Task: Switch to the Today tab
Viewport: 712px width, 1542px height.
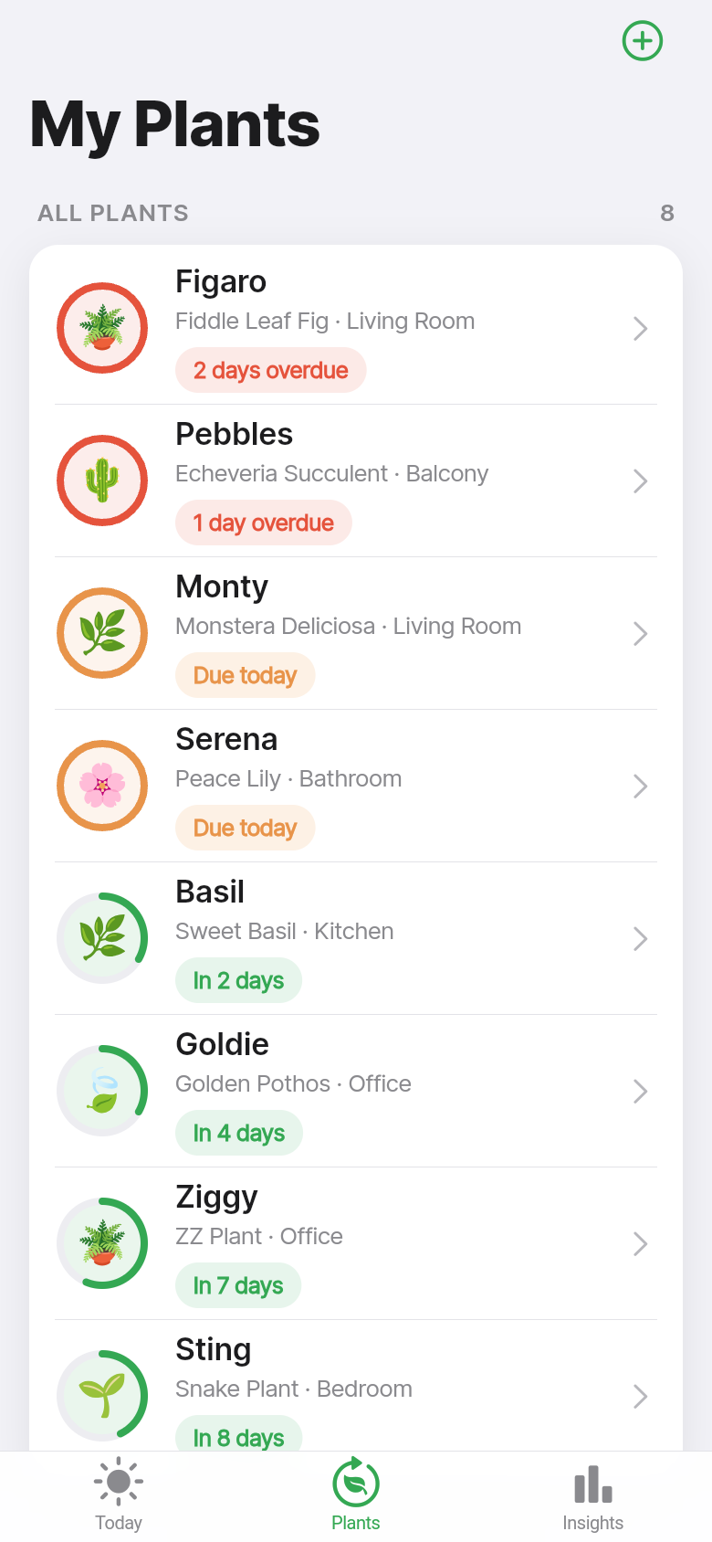Action: coord(119,1494)
